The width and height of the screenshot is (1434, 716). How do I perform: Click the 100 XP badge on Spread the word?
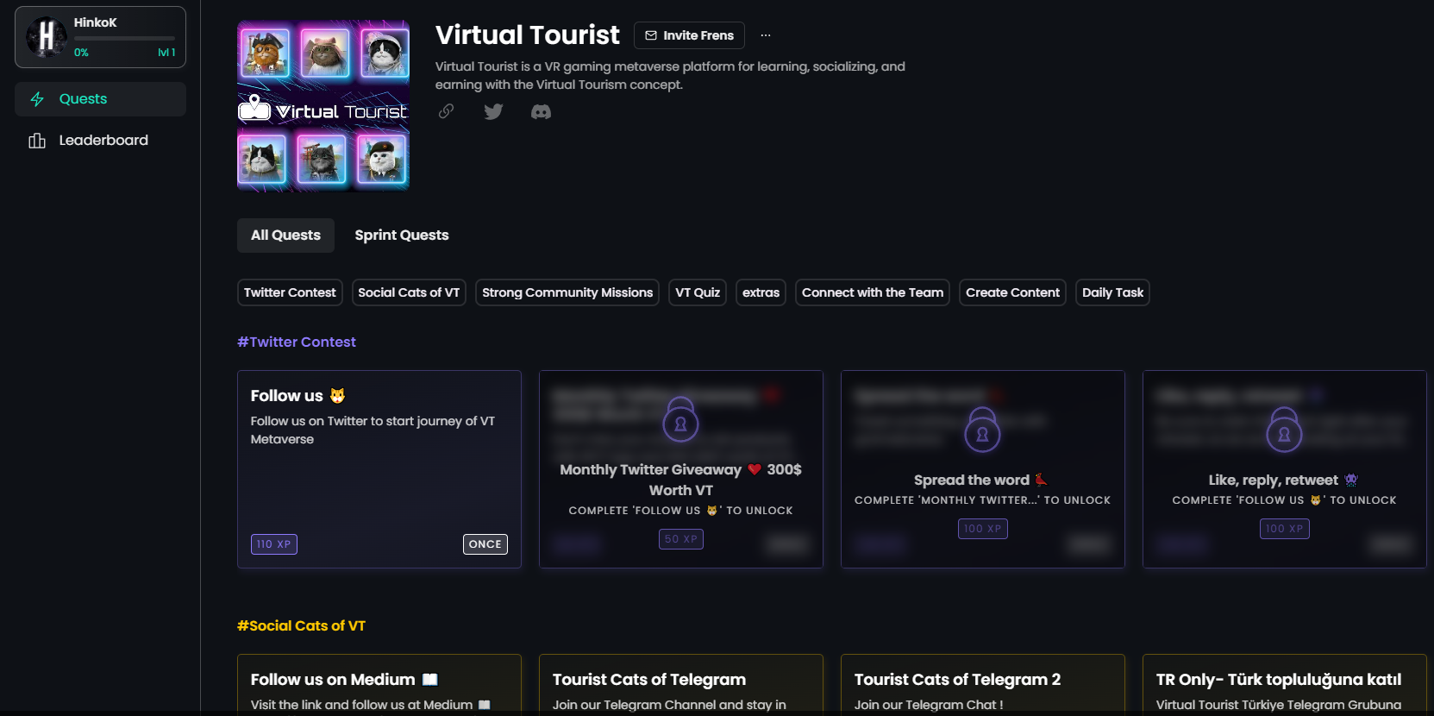tap(983, 529)
